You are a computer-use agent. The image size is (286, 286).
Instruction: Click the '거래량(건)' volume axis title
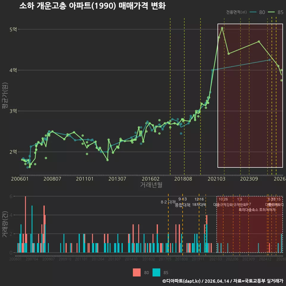click(x=4, y=224)
